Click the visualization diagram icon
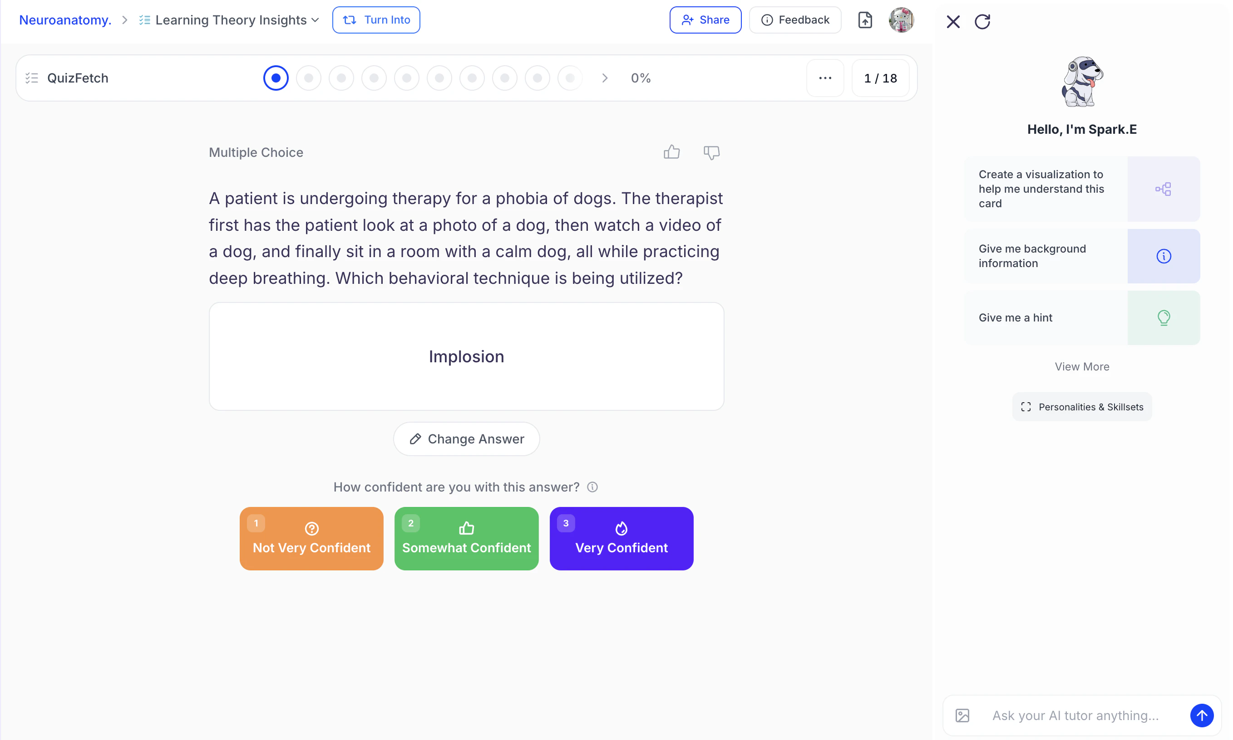The height and width of the screenshot is (740, 1233). 1163,189
